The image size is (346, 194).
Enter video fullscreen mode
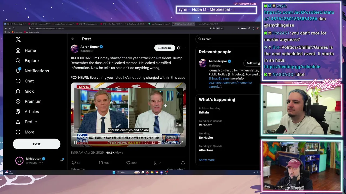181,143
